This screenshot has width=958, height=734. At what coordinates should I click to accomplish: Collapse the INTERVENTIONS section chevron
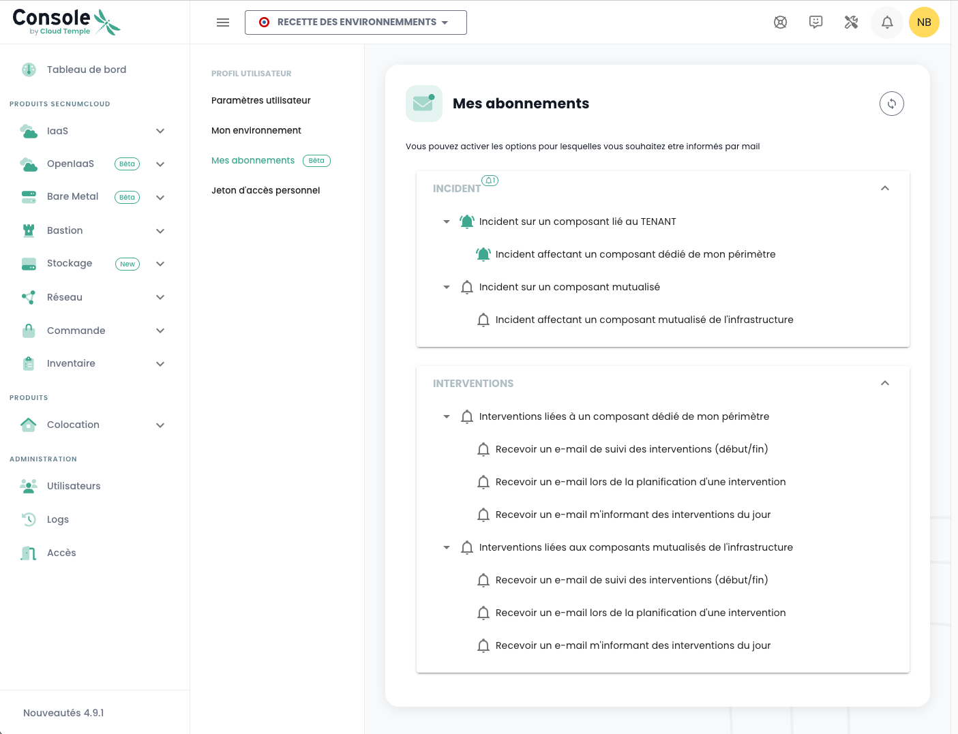(884, 383)
